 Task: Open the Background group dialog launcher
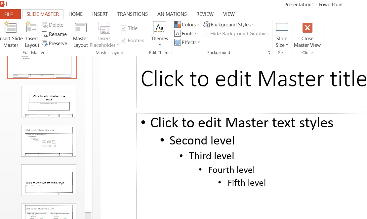[x=268, y=53]
